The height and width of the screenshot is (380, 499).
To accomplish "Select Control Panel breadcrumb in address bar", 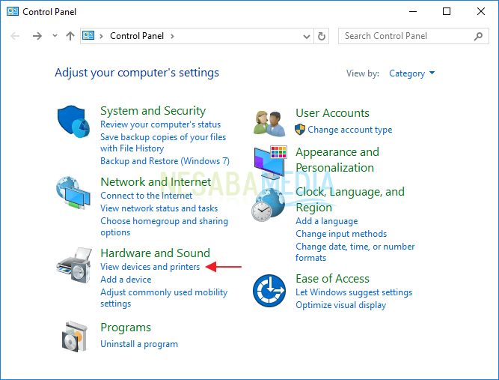I will click(137, 36).
